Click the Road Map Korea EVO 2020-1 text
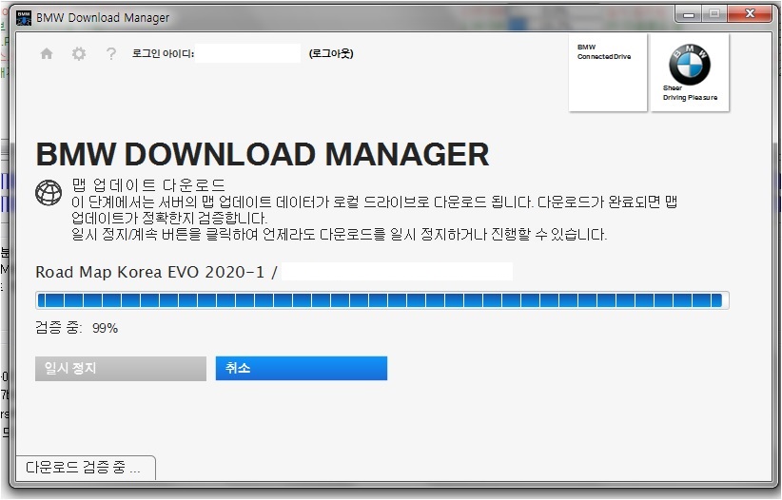The height and width of the screenshot is (500, 782). 150,272
